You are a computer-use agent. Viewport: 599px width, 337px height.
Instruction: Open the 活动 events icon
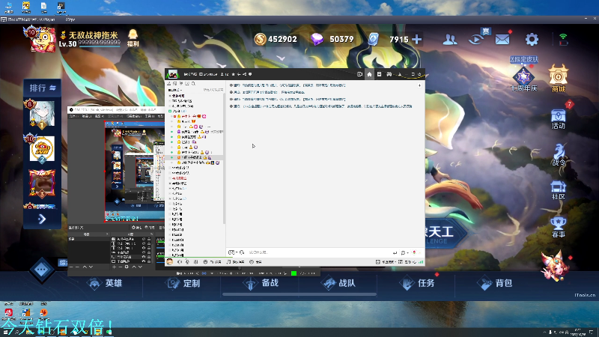tap(559, 119)
